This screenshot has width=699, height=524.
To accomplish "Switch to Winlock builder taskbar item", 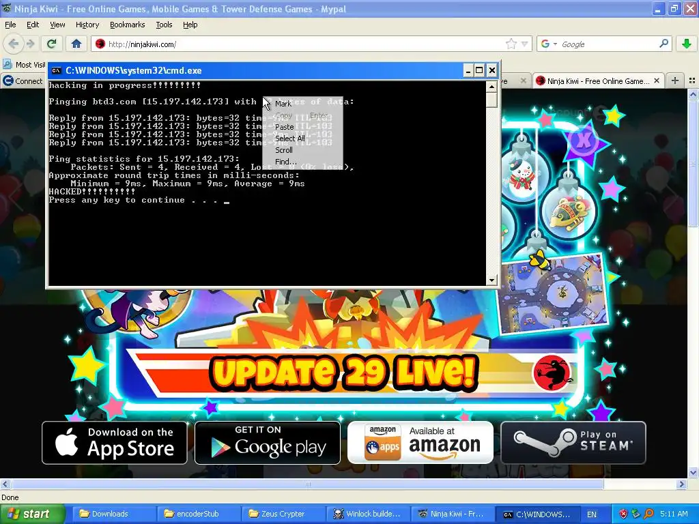I will [x=367, y=514].
